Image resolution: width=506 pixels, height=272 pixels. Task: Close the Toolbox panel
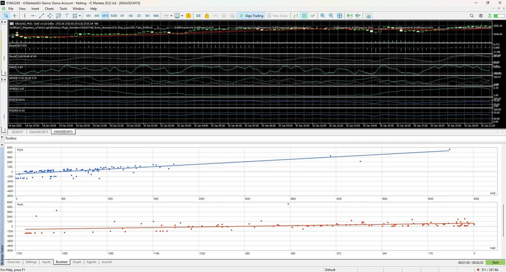tap(2, 138)
